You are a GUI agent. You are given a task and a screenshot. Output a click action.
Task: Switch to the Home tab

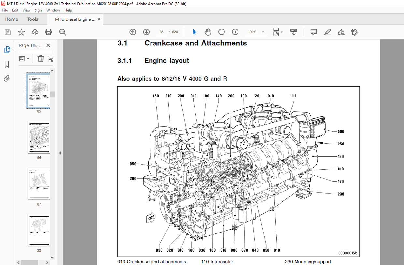pos(11,19)
